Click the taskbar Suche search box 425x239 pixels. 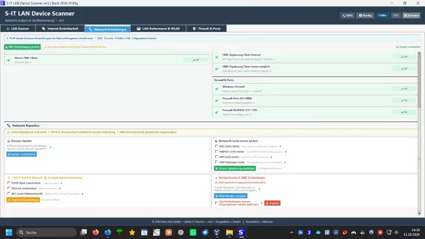coord(46,232)
